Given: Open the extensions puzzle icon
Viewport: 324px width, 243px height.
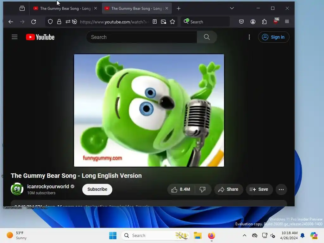Looking at the screenshot, I should point(264,22).
